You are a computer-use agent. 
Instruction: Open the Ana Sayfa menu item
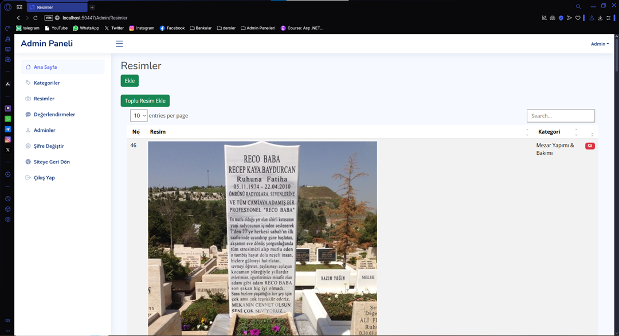point(45,67)
